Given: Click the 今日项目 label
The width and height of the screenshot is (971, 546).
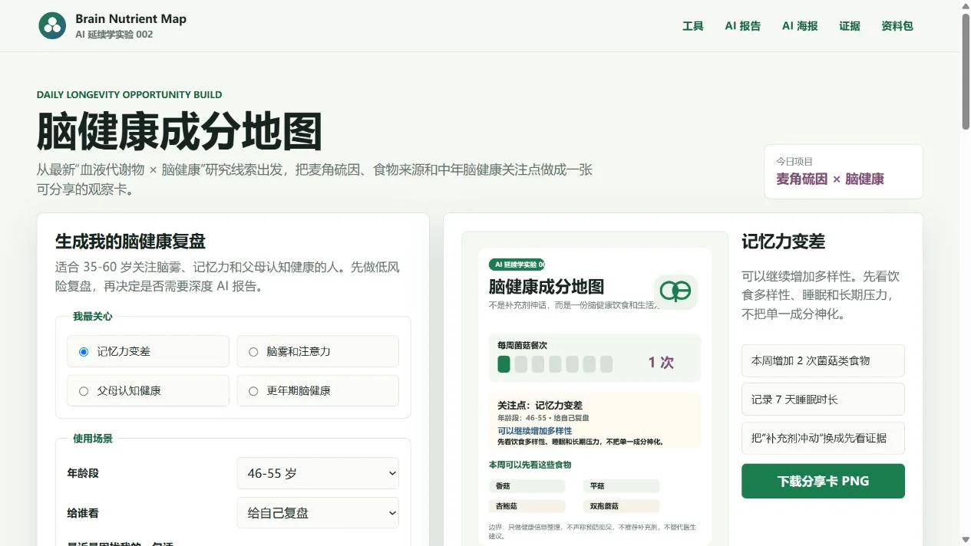Looking at the screenshot, I should click(x=794, y=162).
